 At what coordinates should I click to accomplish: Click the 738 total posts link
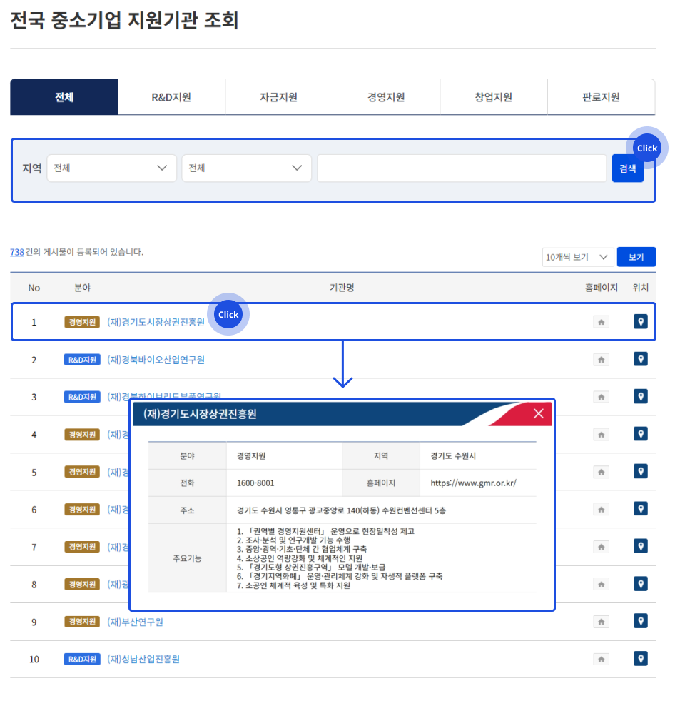[x=16, y=252]
